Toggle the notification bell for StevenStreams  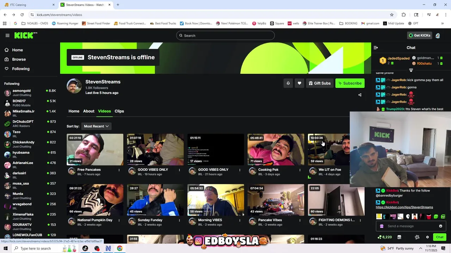point(288,83)
